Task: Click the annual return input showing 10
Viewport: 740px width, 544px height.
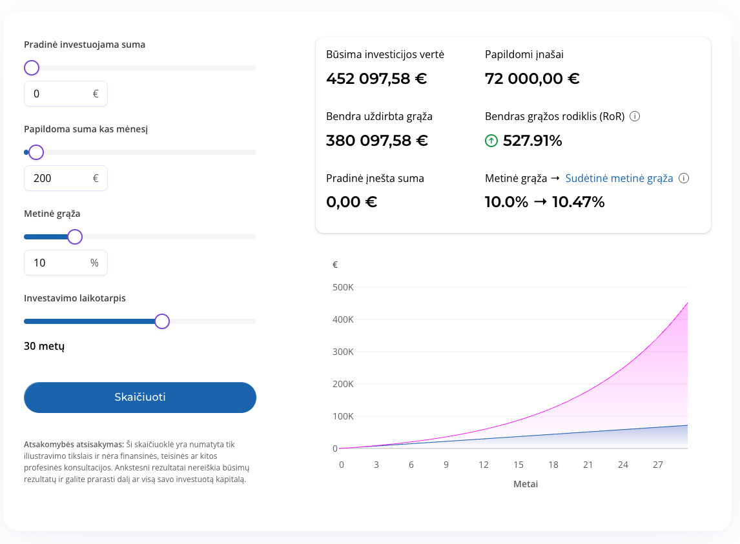Action: tap(66, 263)
